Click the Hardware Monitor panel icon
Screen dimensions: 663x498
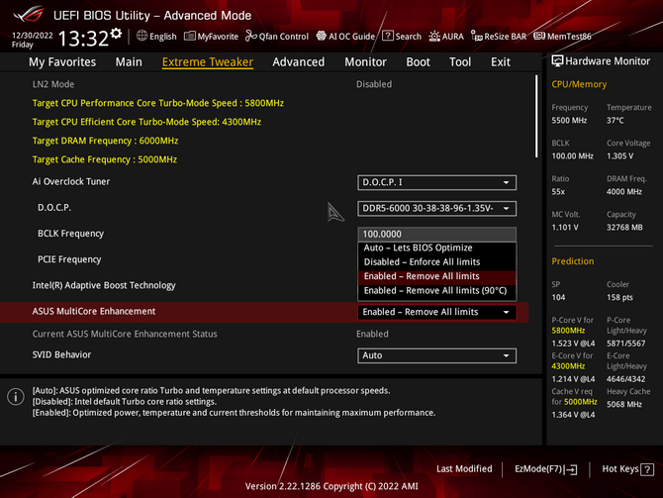pos(557,61)
